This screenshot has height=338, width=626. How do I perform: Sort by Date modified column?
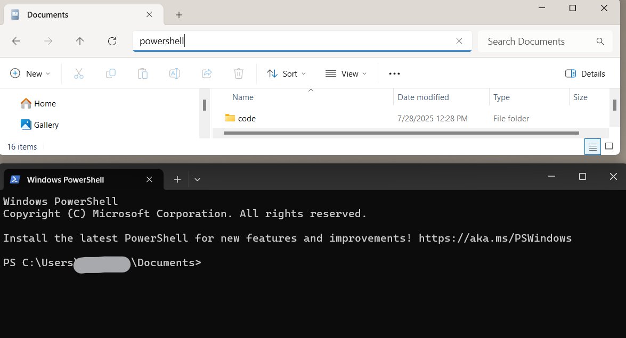coord(423,97)
